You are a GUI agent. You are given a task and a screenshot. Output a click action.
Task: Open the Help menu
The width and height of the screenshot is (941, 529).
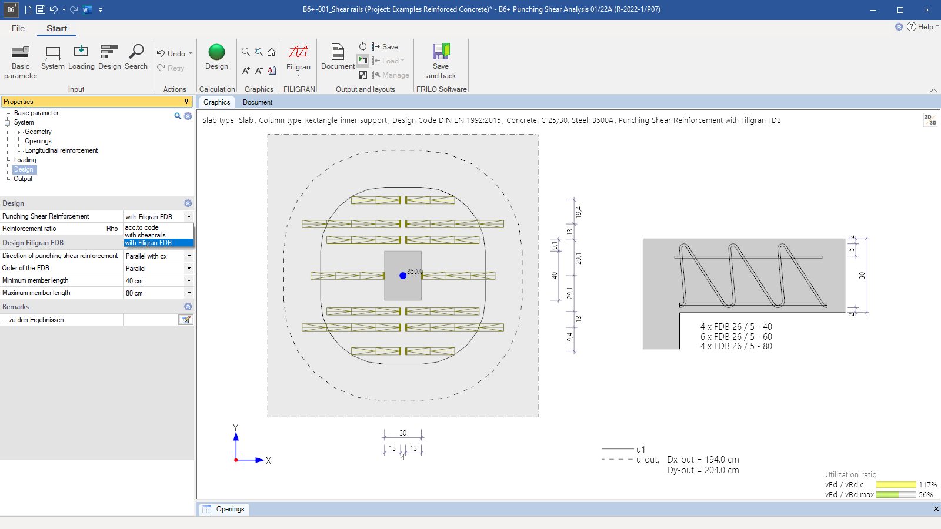(x=922, y=26)
